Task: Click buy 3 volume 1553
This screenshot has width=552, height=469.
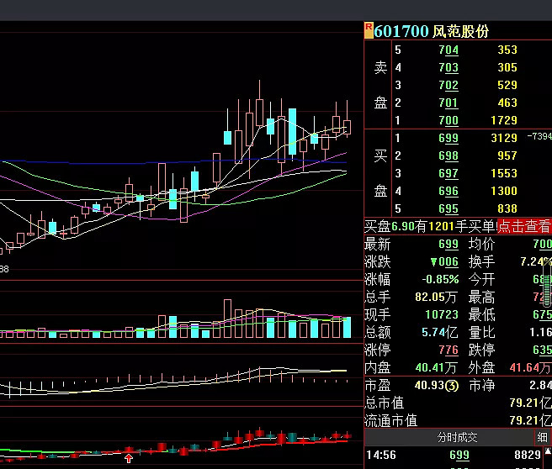Action: click(504, 173)
